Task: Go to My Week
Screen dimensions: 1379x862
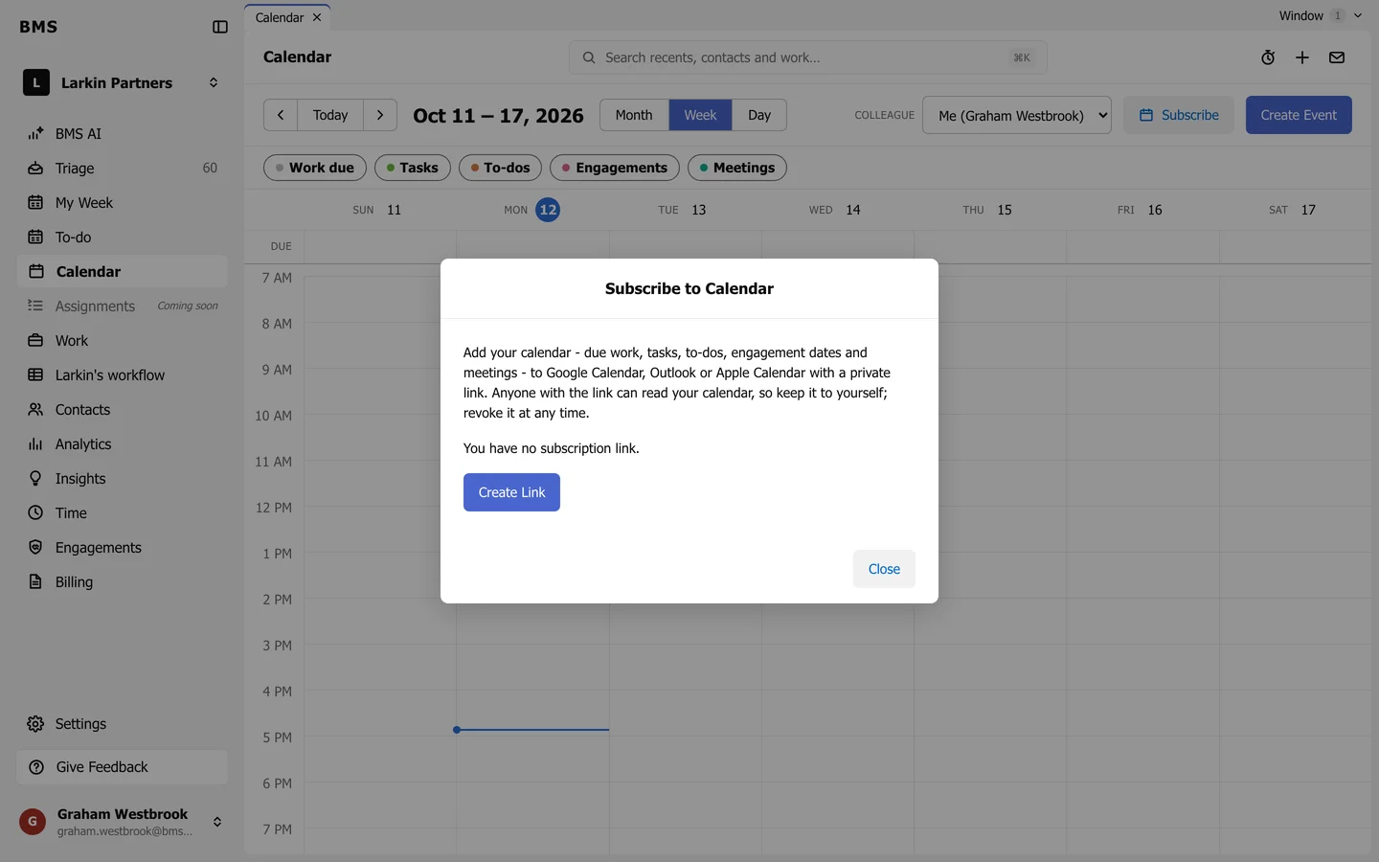Action: [123, 203]
